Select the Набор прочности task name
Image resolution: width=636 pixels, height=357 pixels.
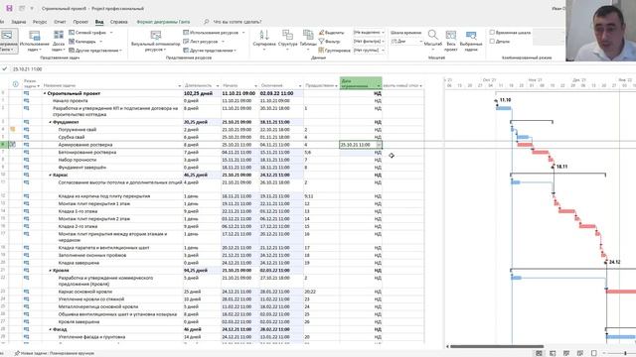pyautogui.click(x=77, y=160)
